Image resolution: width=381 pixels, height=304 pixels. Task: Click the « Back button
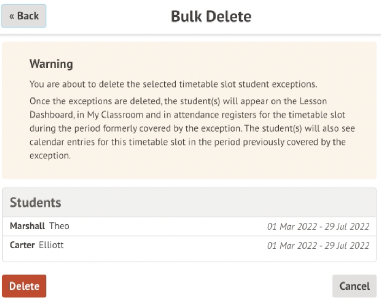(x=24, y=16)
